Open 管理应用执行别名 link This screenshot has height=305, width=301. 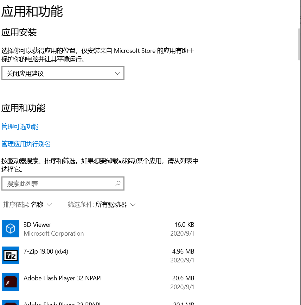point(26,144)
